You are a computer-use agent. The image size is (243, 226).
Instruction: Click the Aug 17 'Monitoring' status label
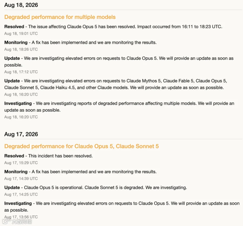[x=16, y=172]
